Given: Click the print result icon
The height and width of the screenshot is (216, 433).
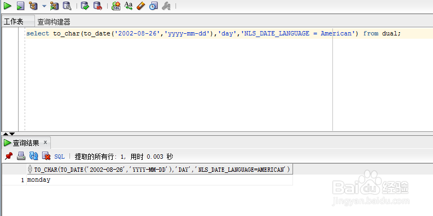Looking at the screenshot, I should click(x=21, y=156).
